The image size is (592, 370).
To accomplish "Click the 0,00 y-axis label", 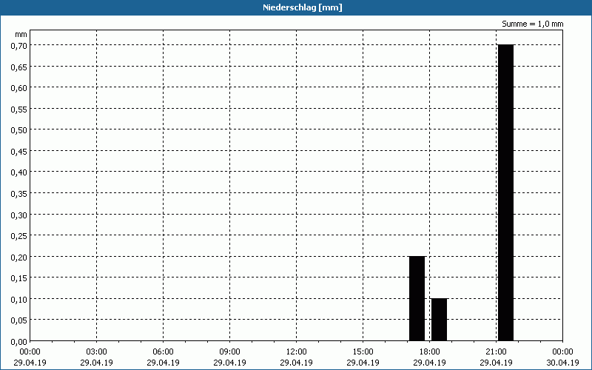I will click(x=19, y=342).
